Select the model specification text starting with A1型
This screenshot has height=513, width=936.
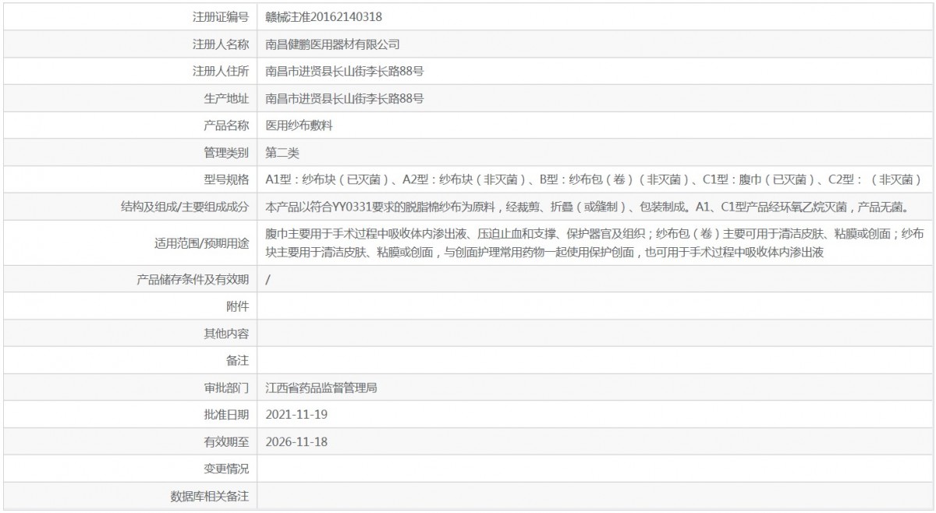[594, 179]
